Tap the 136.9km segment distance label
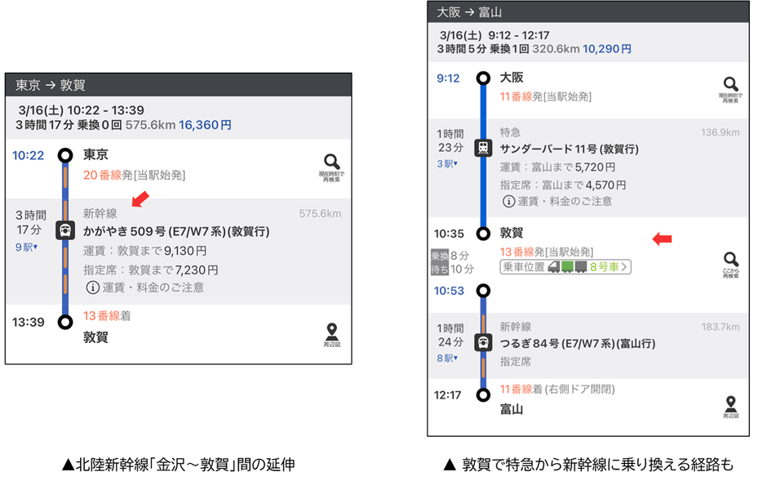 (720, 132)
